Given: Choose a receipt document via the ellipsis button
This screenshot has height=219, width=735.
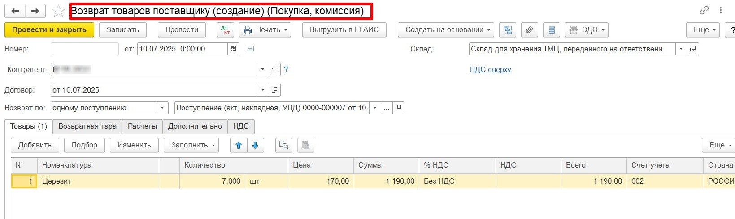Looking at the screenshot, I should (x=387, y=108).
